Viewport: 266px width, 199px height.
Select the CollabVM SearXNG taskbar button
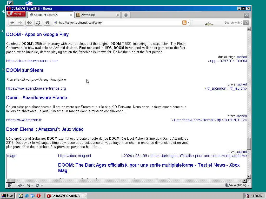tap(66, 196)
